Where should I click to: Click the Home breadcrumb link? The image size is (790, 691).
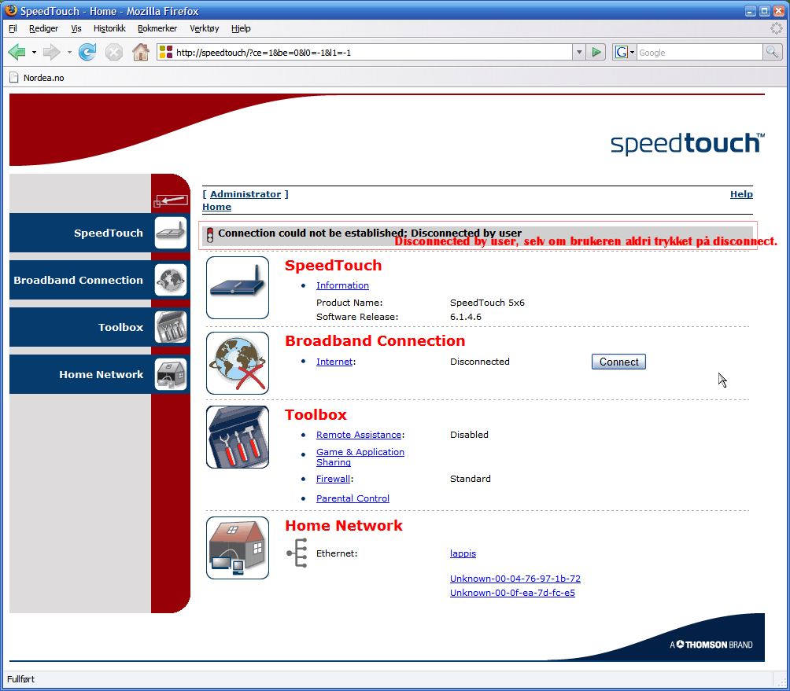click(x=216, y=206)
